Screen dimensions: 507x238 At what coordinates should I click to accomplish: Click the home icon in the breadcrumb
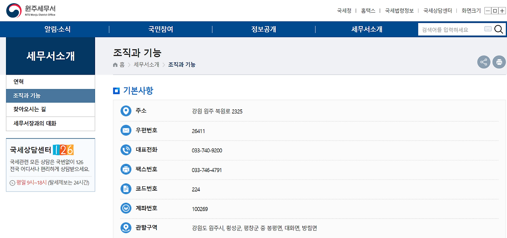coord(114,65)
